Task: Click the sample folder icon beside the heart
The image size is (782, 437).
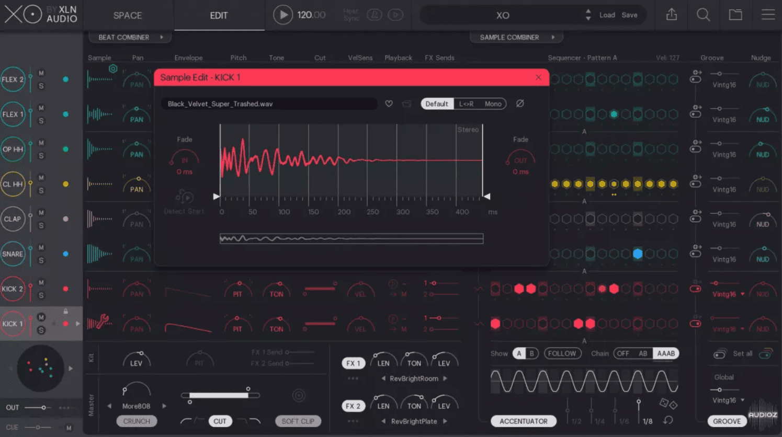Action: click(x=406, y=103)
